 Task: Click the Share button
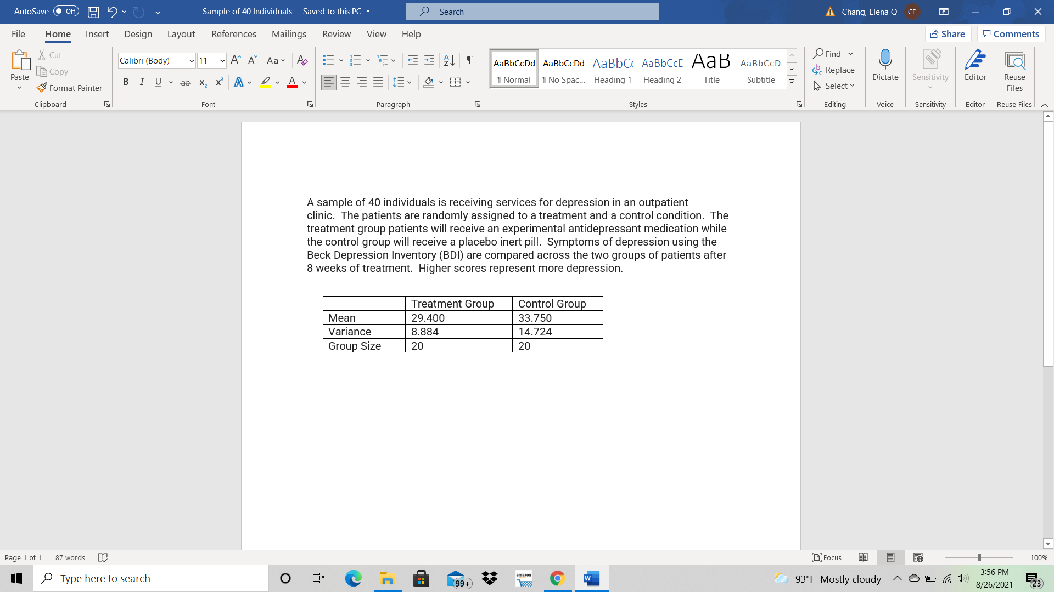[948, 33]
